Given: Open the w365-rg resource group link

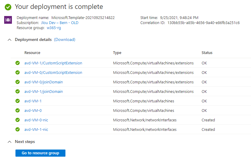Looking at the screenshot, I should (54, 28).
